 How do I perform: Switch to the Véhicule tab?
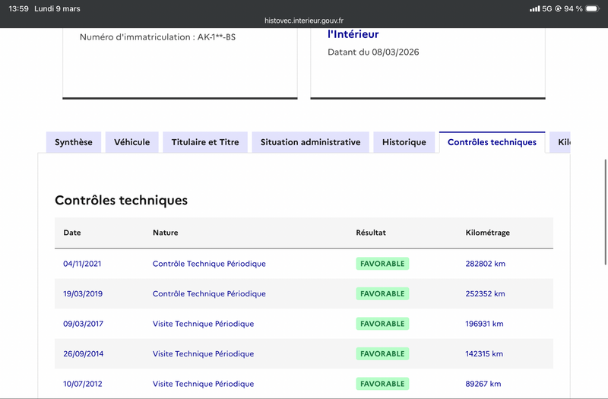pos(132,142)
